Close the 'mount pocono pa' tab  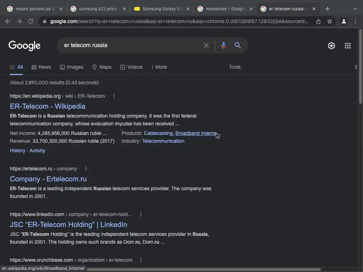[61, 9]
